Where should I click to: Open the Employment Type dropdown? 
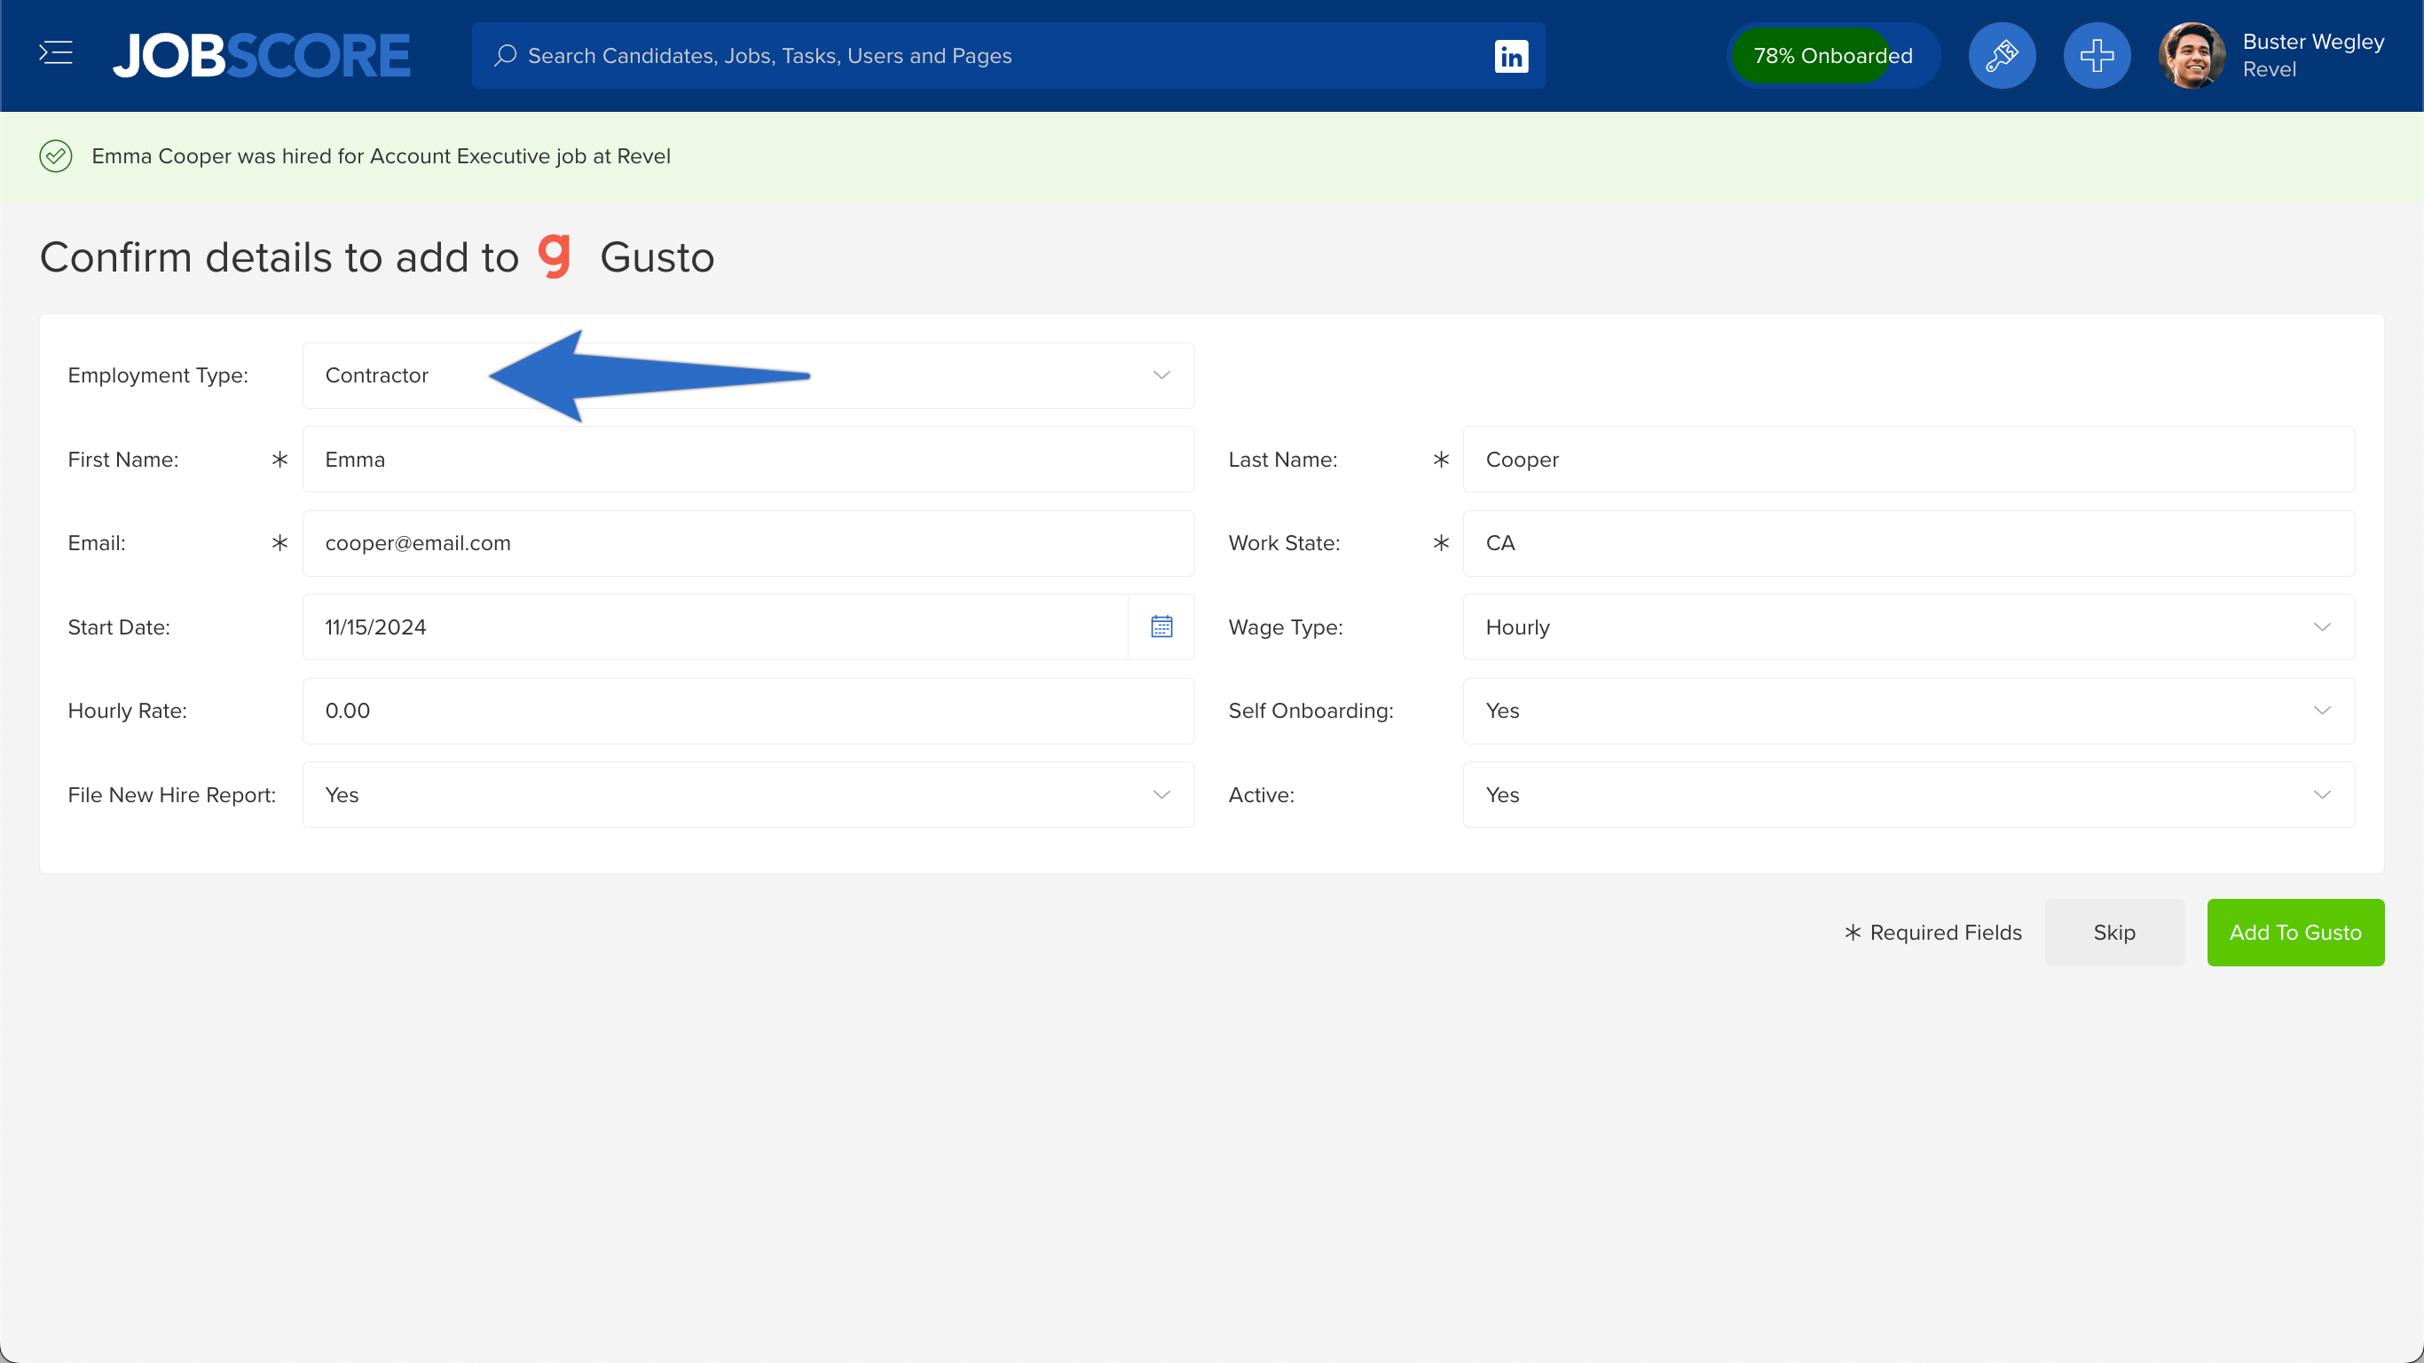[x=748, y=375]
